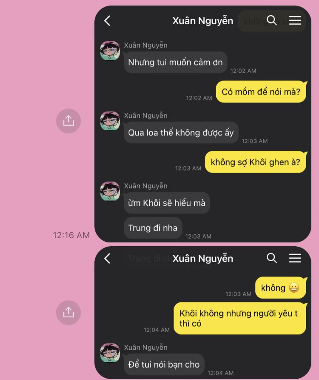Open search in the top chat header
319x380 pixels.
click(271, 20)
